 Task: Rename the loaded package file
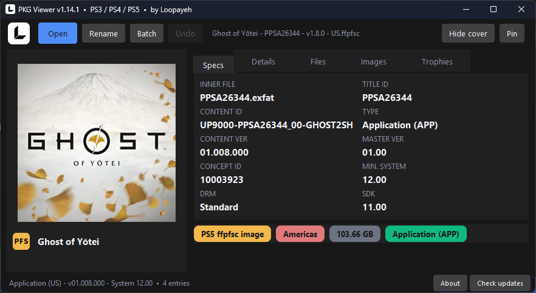[x=103, y=33]
